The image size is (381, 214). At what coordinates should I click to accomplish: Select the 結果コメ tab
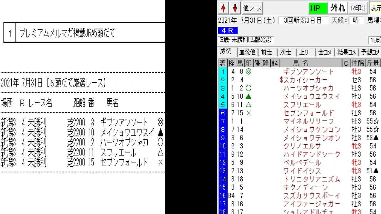tap(346, 52)
